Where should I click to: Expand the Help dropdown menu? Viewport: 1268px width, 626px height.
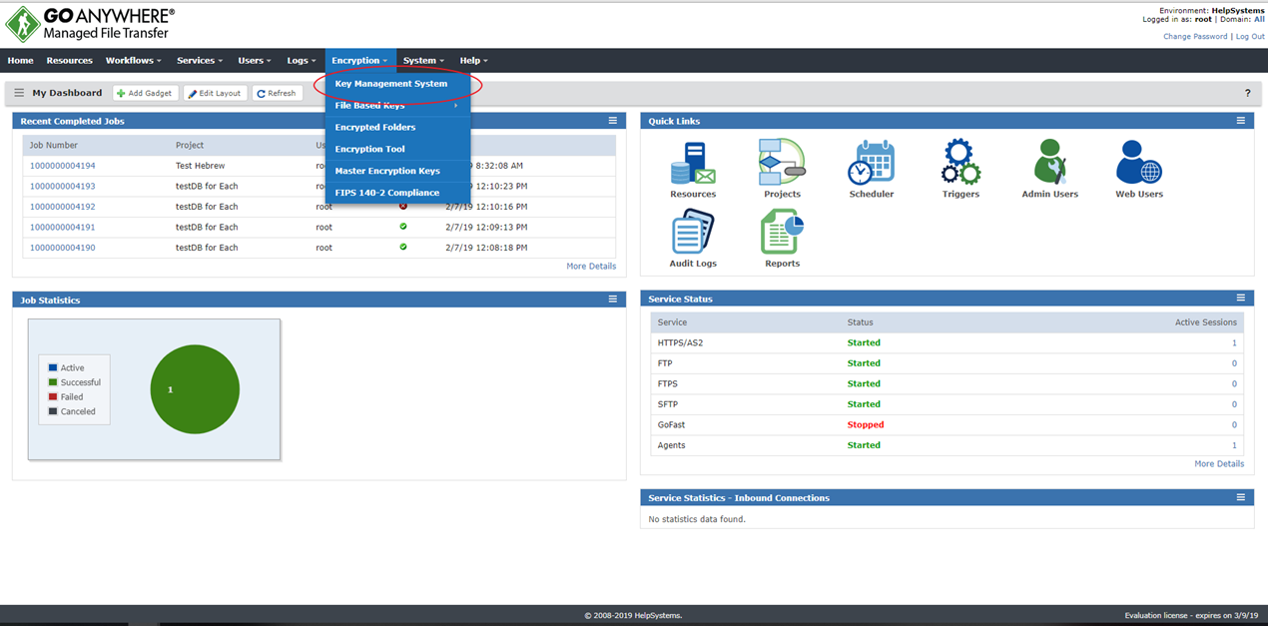coord(474,61)
